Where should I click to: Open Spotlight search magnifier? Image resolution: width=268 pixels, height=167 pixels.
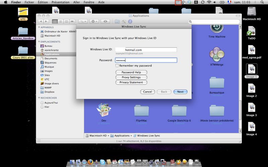(262, 2)
